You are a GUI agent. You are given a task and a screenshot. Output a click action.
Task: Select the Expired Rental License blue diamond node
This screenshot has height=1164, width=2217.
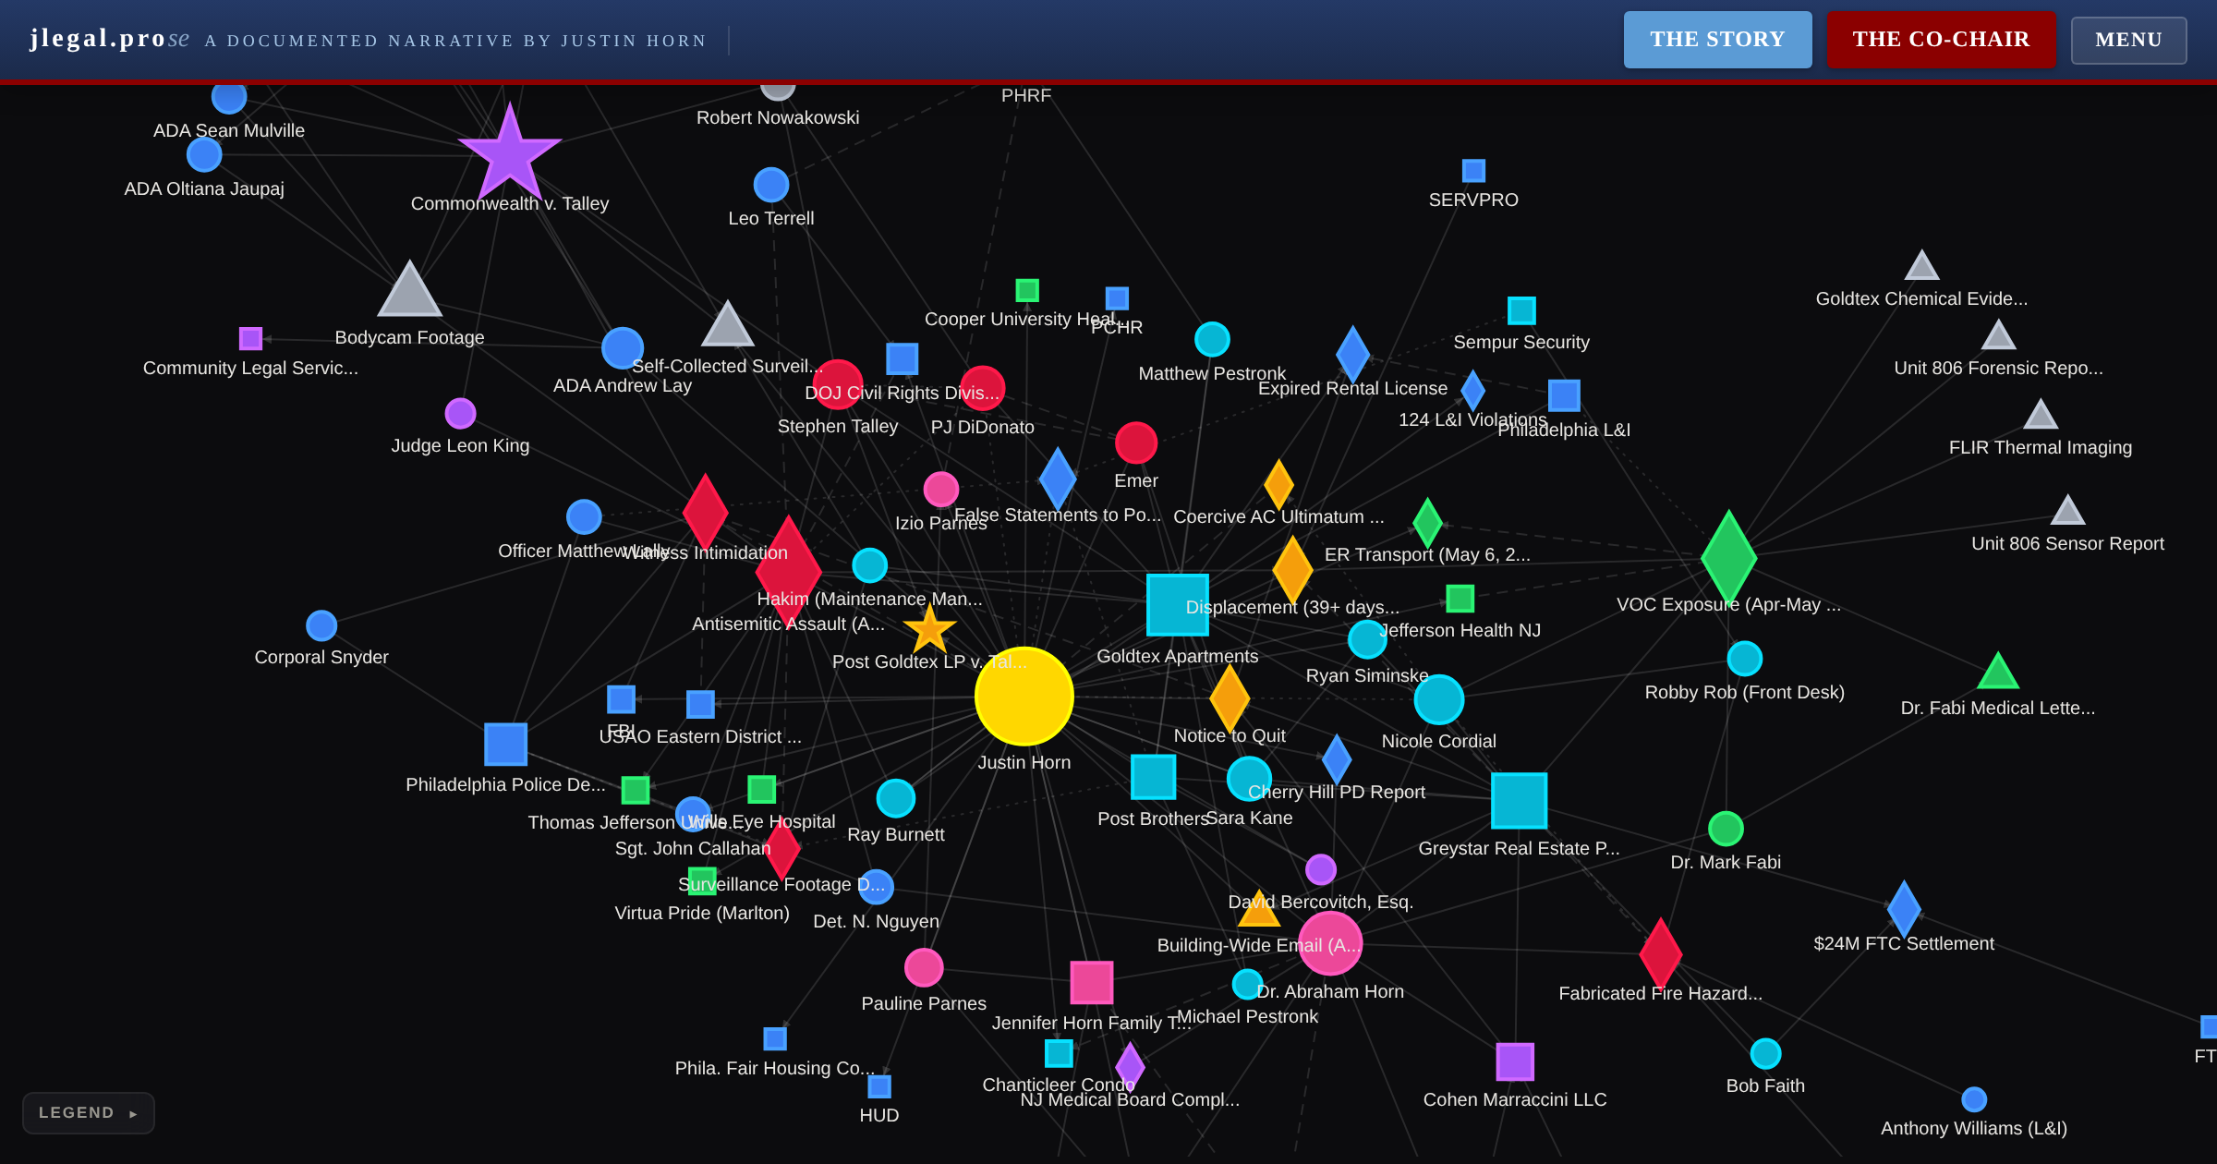click(1353, 354)
